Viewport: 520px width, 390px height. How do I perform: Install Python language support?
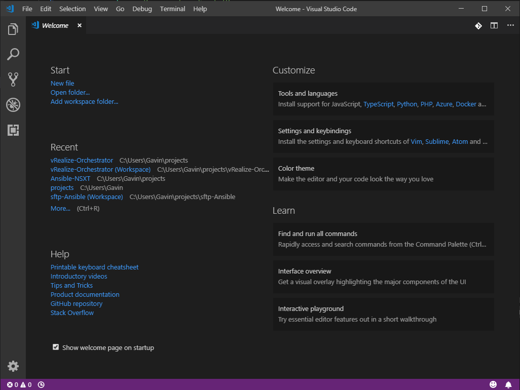[407, 104]
